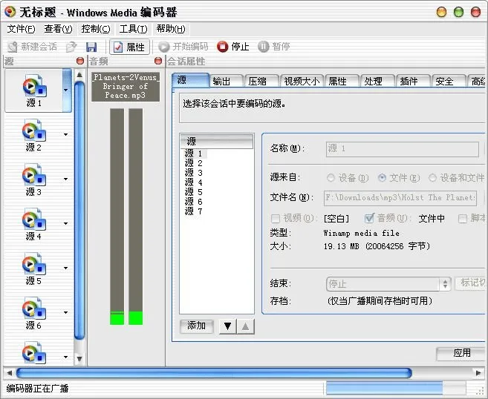Open dropdown arrow next to 源 6

tap(65, 312)
